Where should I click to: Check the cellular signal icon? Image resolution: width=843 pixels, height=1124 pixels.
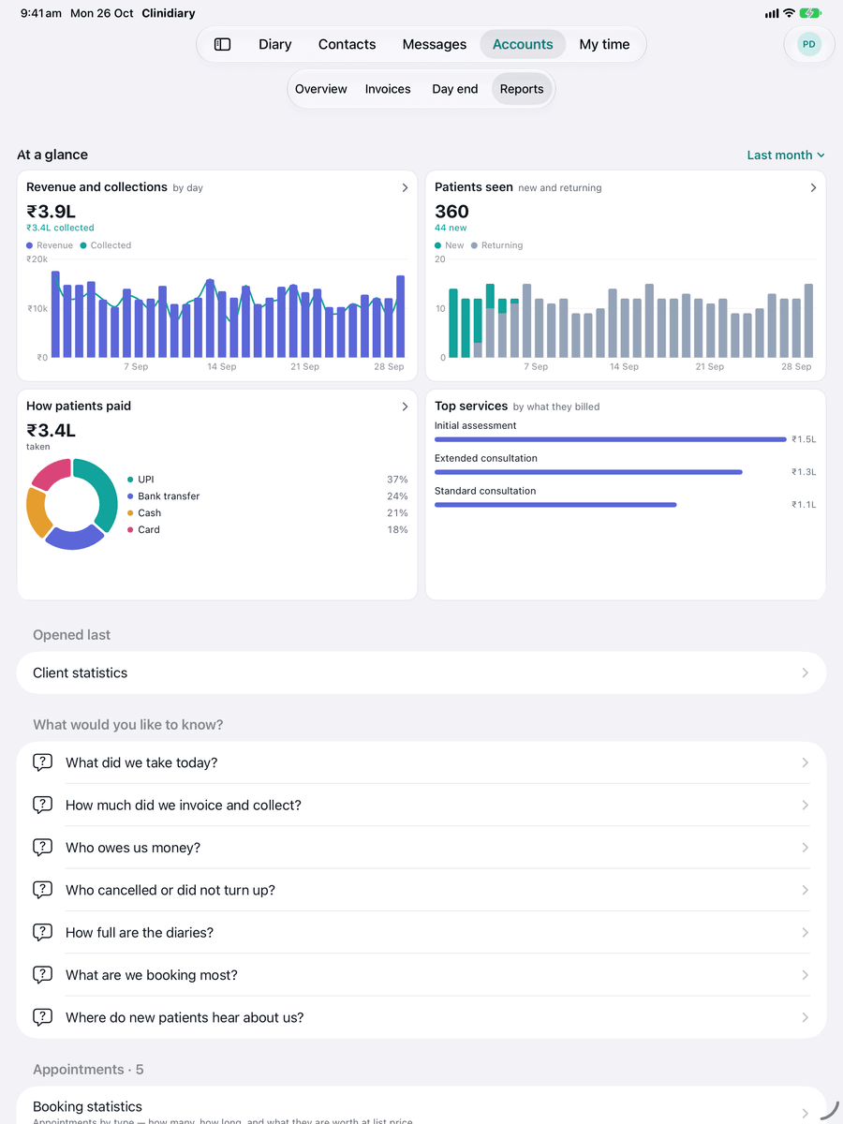pos(772,13)
